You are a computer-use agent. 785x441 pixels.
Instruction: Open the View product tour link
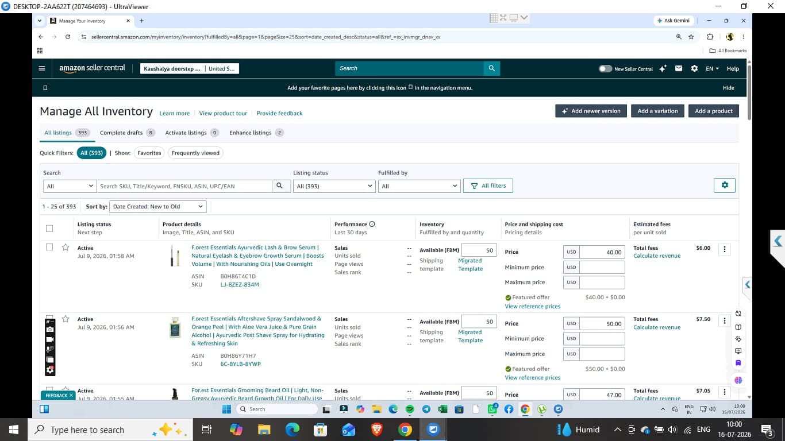(x=223, y=113)
